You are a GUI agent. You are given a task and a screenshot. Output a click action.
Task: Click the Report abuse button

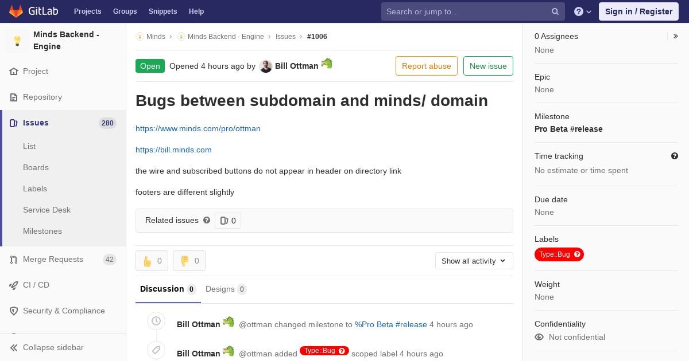point(427,66)
